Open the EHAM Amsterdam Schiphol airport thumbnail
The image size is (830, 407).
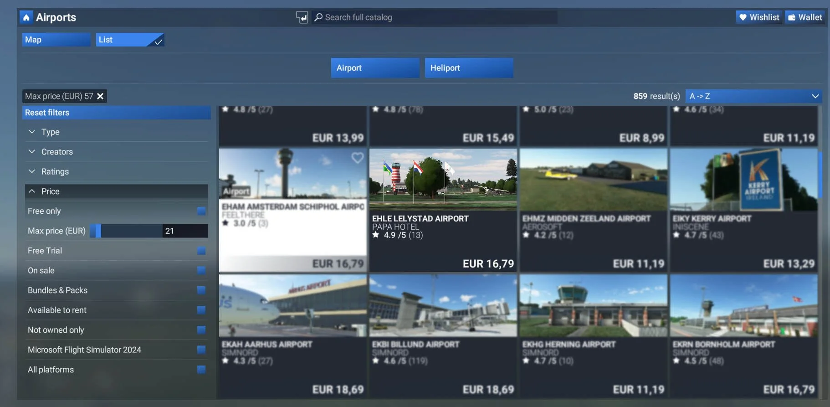click(x=292, y=174)
